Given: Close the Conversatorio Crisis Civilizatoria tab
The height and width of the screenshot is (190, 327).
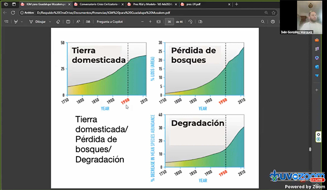Looking at the screenshot, I should (x=123, y=5).
